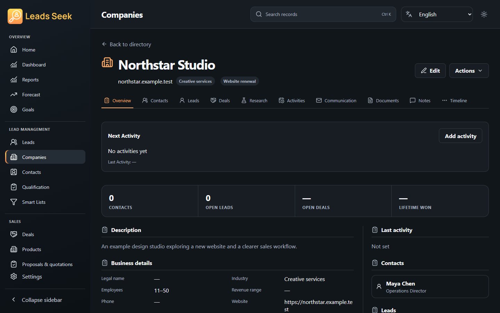
Task: Focus the Search records field
Action: (323, 14)
